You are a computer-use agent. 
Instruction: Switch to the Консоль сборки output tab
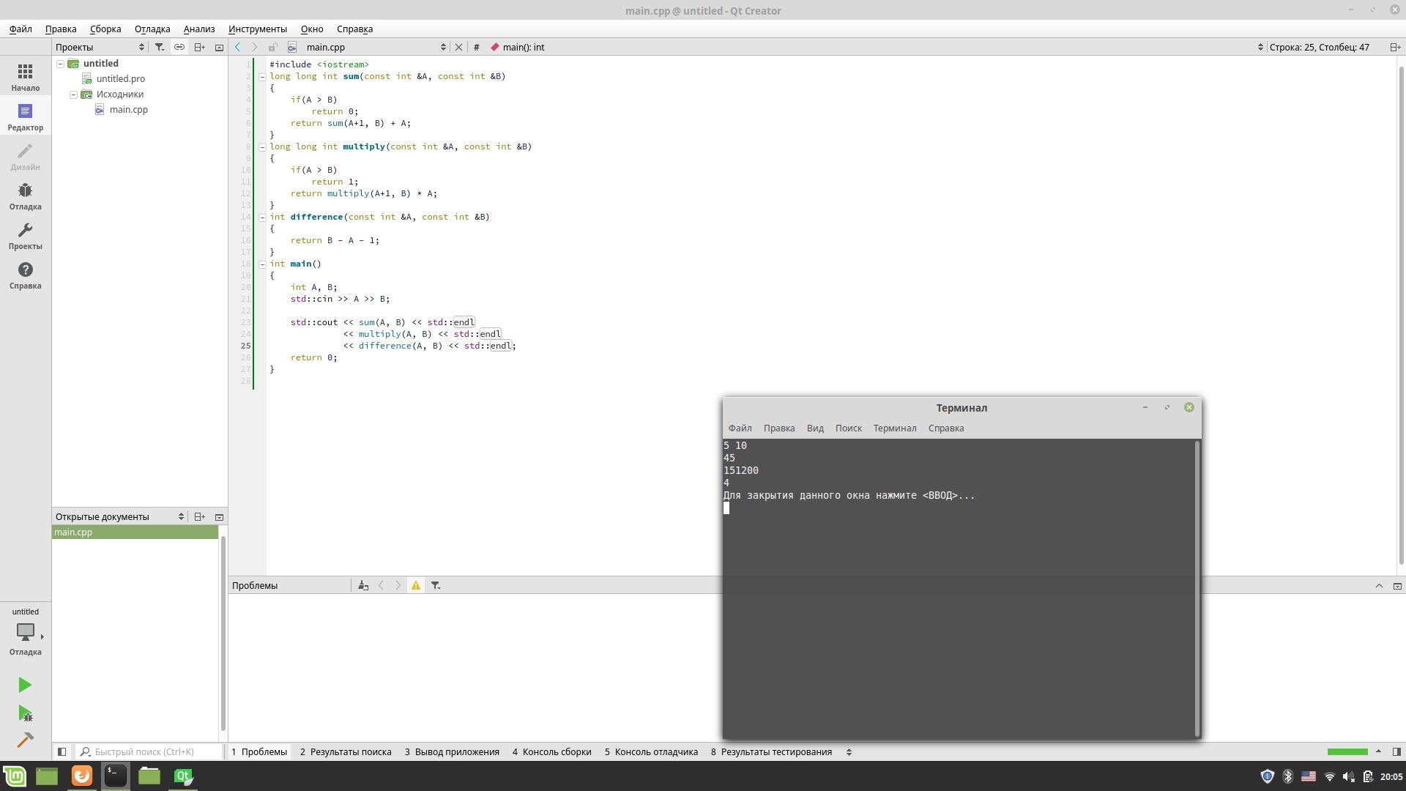(551, 751)
